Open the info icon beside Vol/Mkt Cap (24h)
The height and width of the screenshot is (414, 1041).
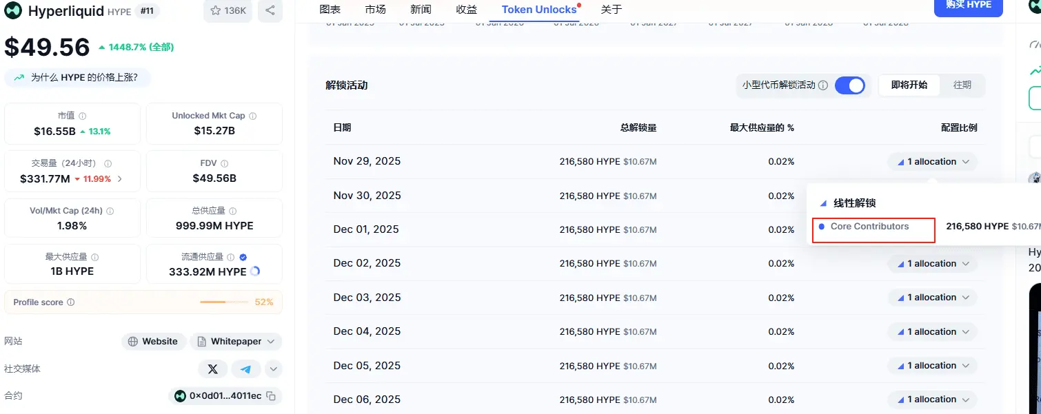pyautogui.click(x=110, y=211)
